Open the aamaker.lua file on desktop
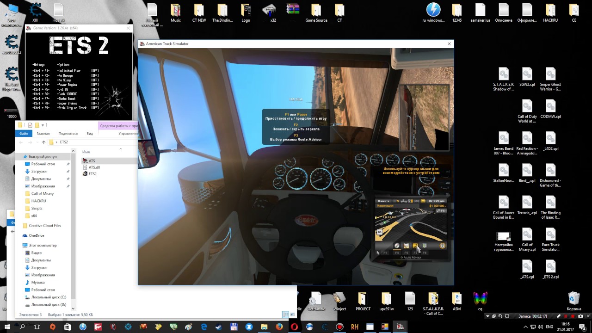592x333 pixels. tap(480, 13)
